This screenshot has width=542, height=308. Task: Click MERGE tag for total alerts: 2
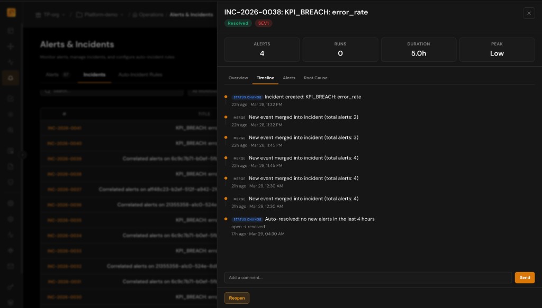[239, 117]
